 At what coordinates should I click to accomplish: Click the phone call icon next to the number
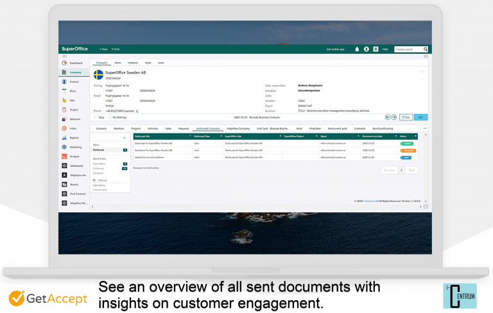click(137, 111)
